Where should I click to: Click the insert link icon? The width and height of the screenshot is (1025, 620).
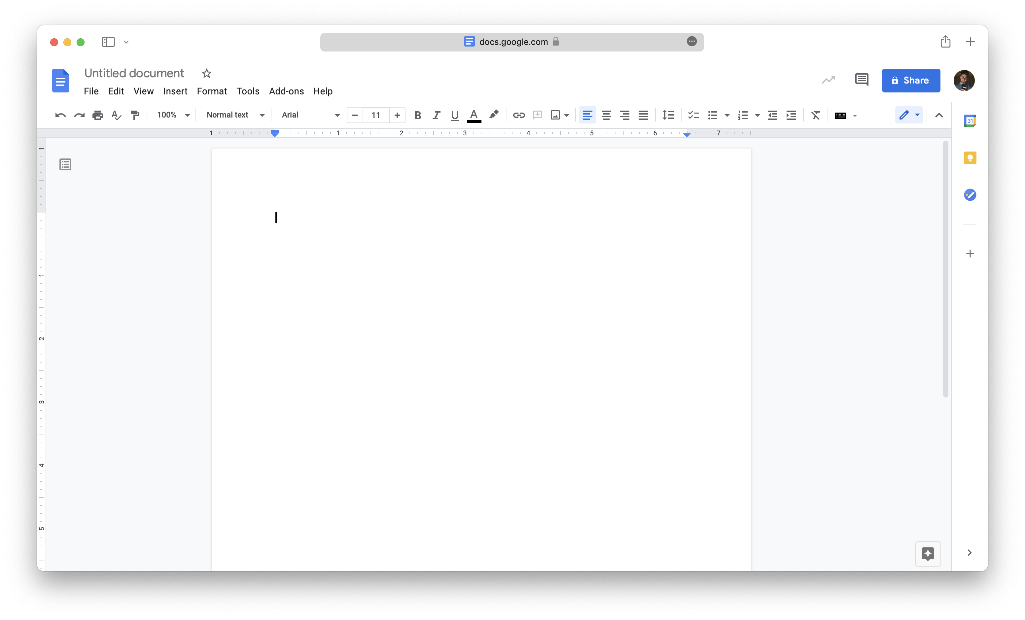(518, 115)
